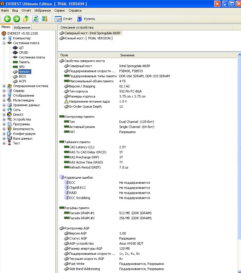The width and height of the screenshot is (241, 273).
Task: Click the green Back arrow toolbar icon
Action: 7,19
